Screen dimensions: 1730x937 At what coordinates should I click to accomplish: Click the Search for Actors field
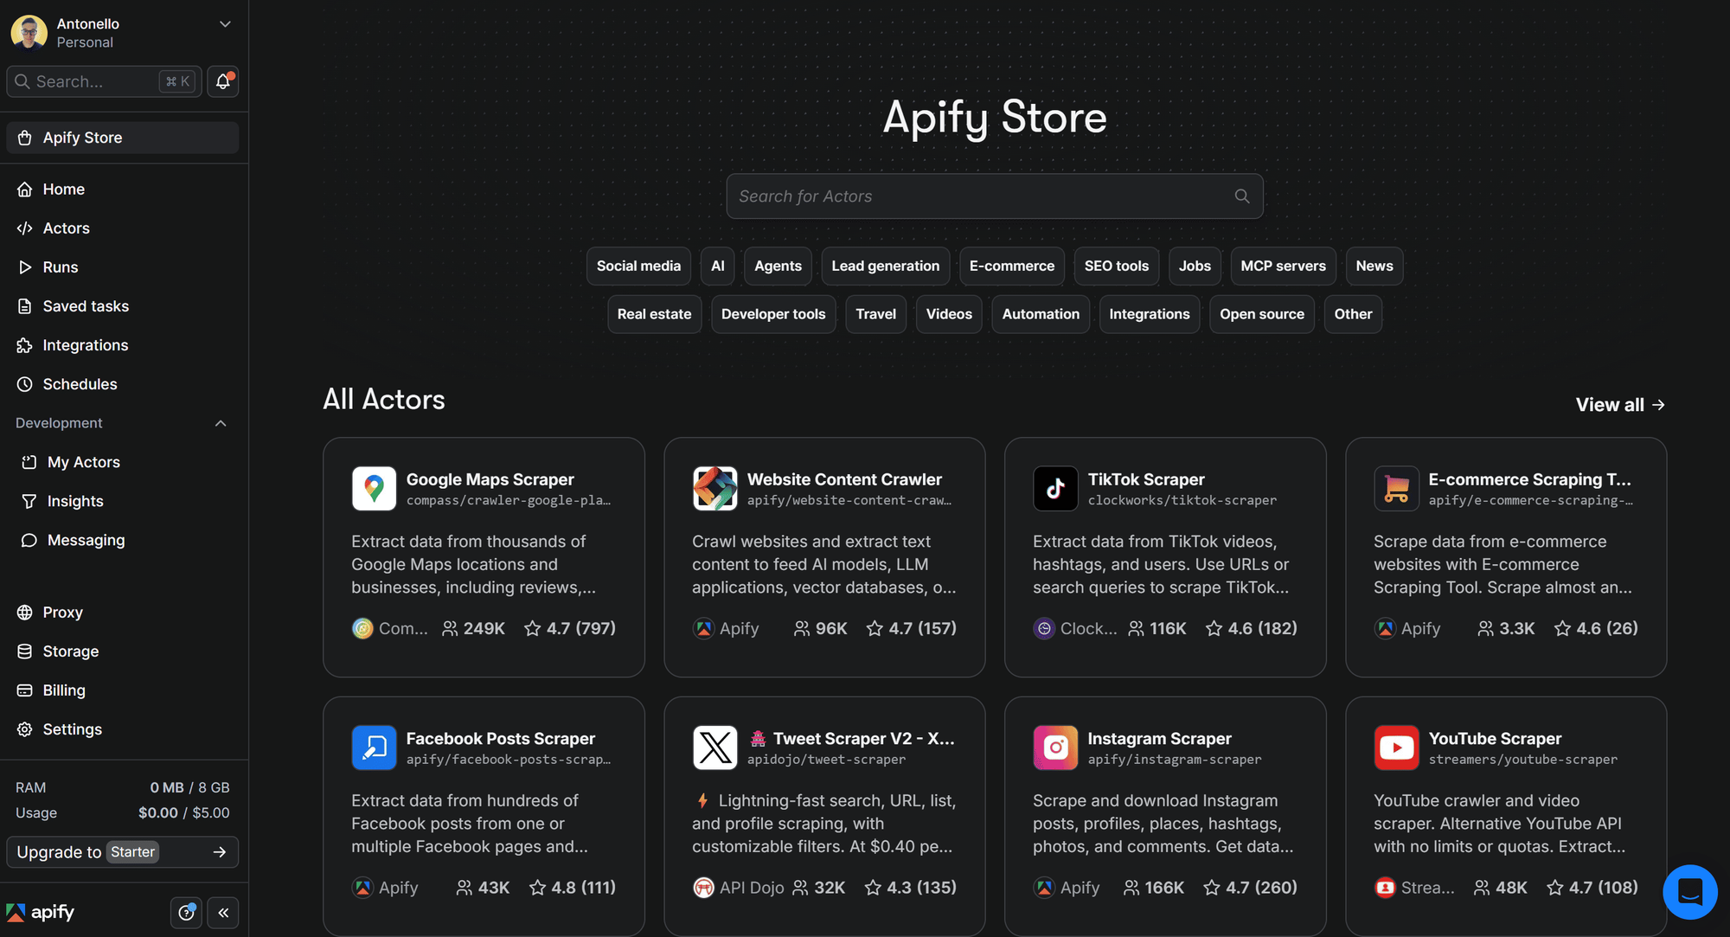click(x=994, y=196)
